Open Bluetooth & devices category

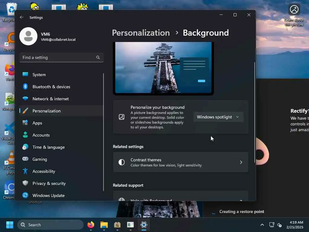pos(61,87)
